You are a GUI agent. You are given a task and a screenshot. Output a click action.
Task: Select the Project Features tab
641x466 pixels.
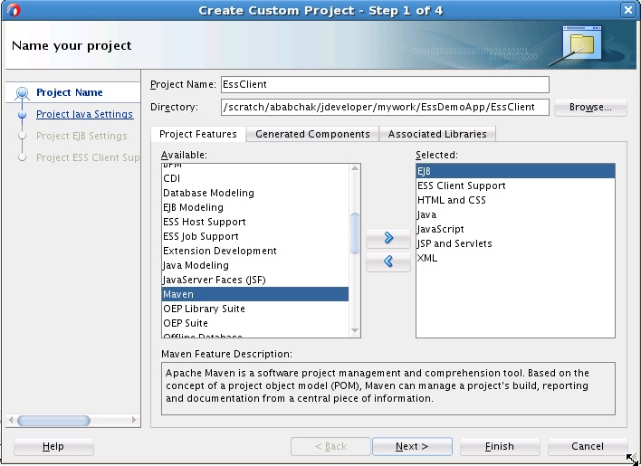pyautogui.click(x=198, y=134)
